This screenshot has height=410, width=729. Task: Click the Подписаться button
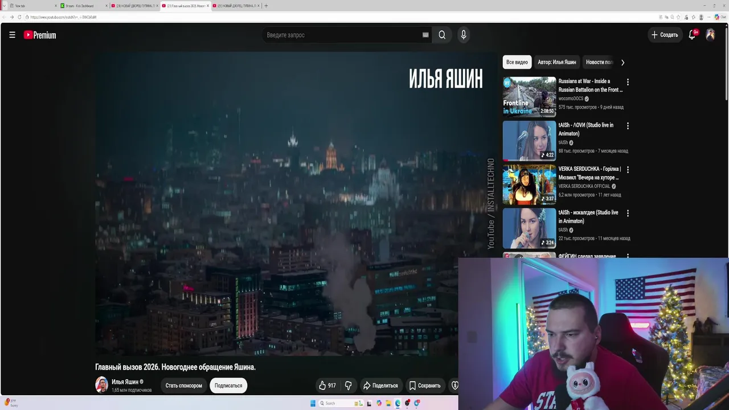point(228,386)
